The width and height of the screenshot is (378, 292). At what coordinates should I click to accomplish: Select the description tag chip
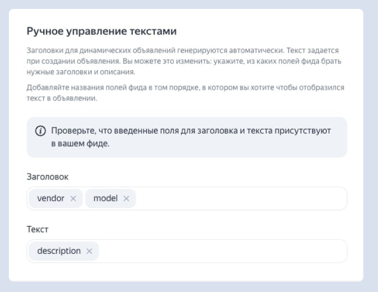coord(64,251)
